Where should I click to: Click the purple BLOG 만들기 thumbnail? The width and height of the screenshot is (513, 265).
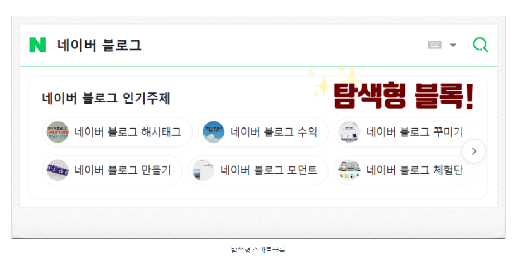click(x=57, y=170)
